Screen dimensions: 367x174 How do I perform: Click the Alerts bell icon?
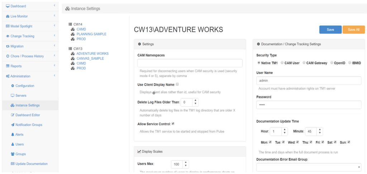coord(13,135)
